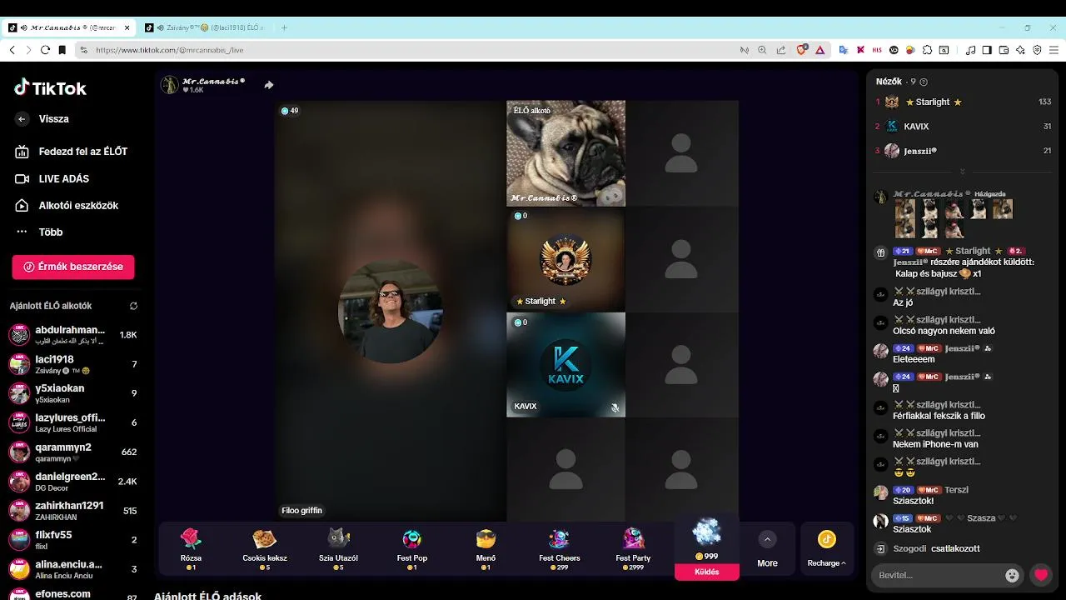Open laci1918 recommended live creator
This screenshot has height=600, width=1066.
[73, 364]
